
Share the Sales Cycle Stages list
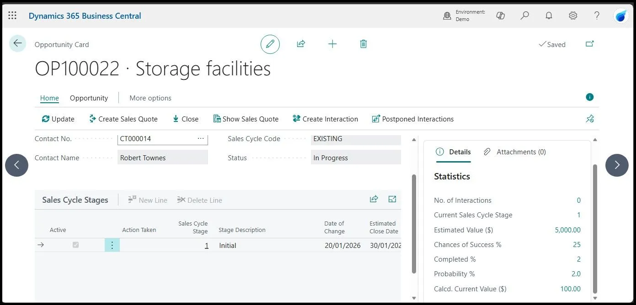point(374,199)
